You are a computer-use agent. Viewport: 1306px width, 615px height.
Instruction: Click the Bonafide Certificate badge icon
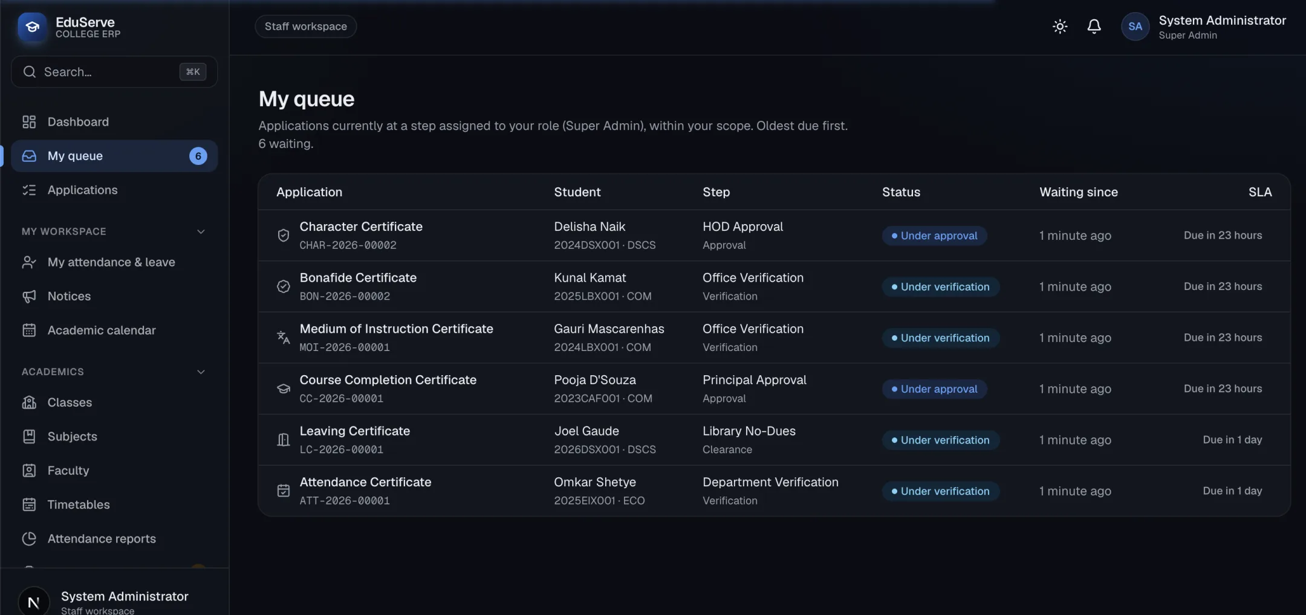283,286
